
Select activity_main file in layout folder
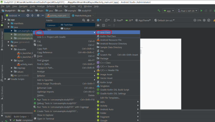coord(25,64)
